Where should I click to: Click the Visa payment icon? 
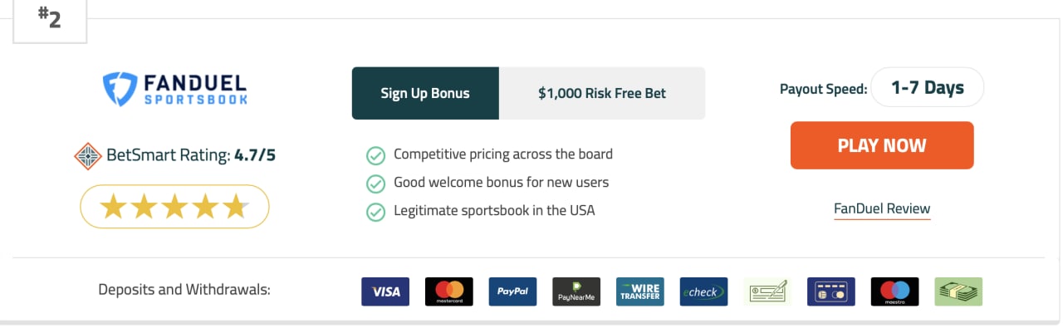click(x=385, y=291)
